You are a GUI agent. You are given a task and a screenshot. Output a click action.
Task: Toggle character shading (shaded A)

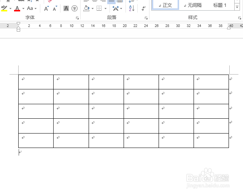click(x=66, y=8)
